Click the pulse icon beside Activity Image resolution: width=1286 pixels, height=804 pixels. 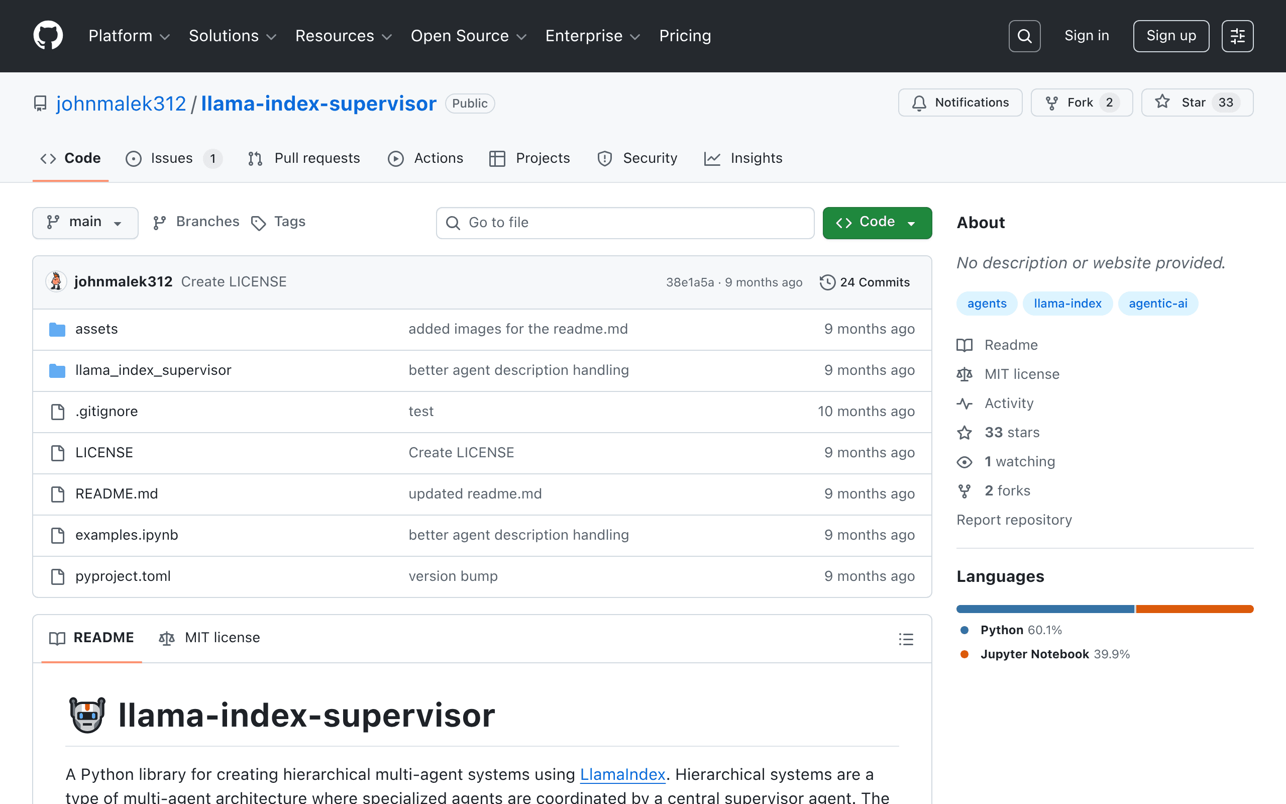(964, 404)
